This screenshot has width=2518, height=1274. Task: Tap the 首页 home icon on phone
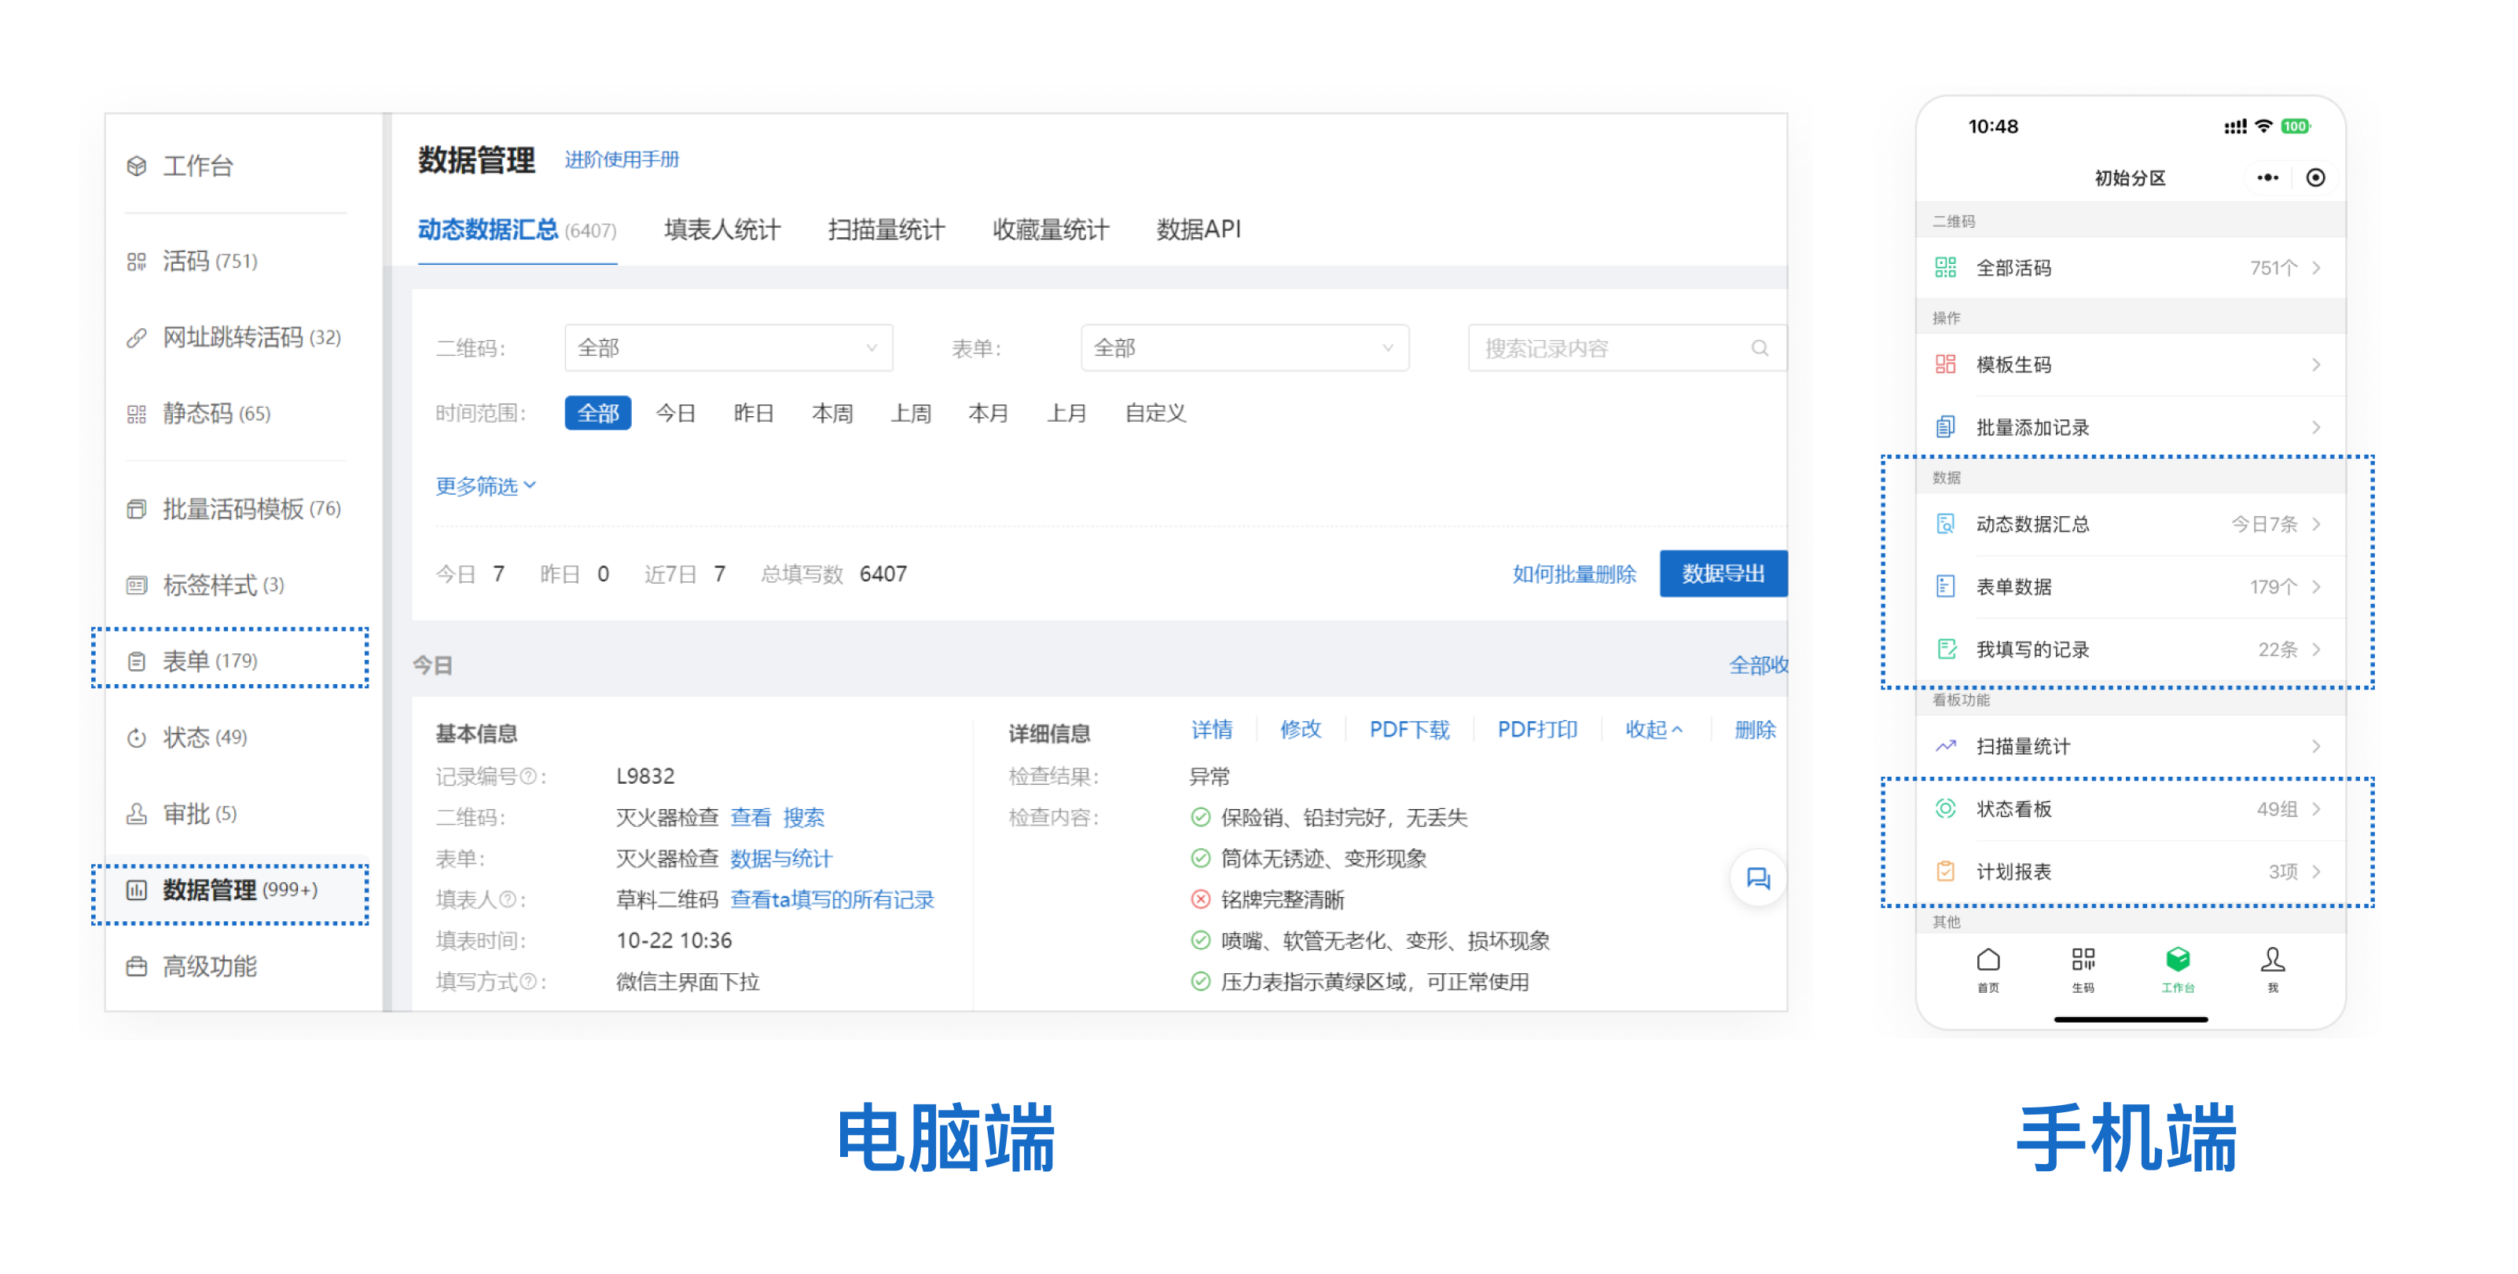click(x=1988, y=961)
